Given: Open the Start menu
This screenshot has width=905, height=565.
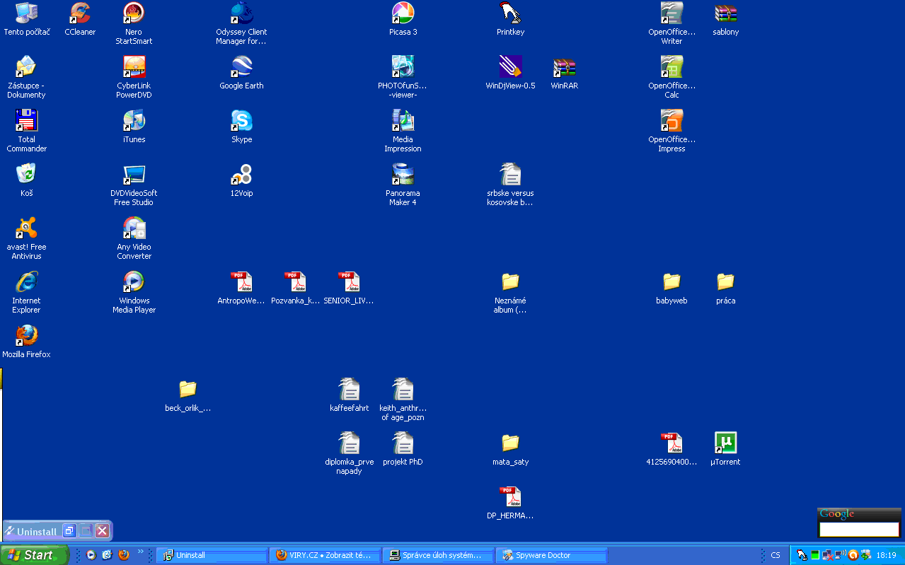Looking at the screenshot, I should 34,555.
